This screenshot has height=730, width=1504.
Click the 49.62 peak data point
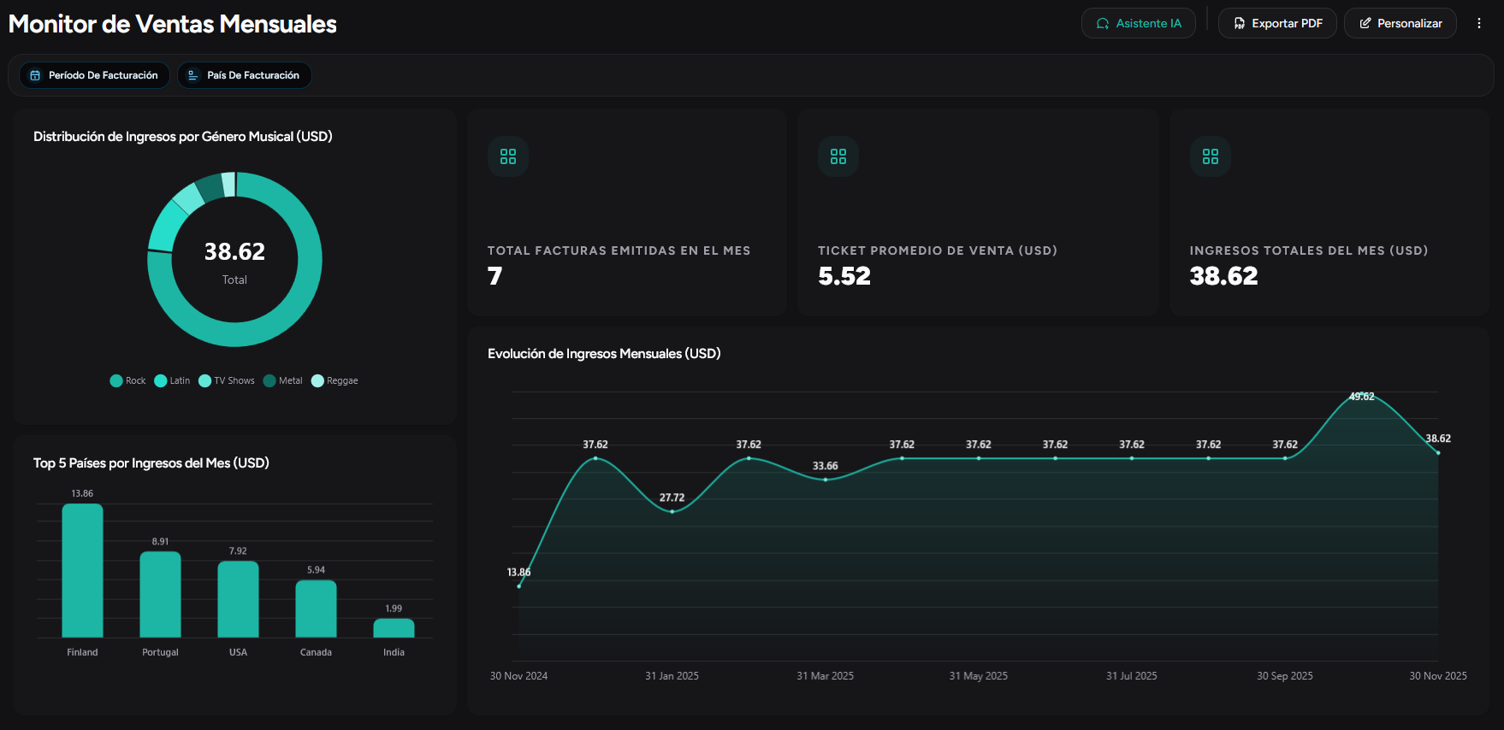pos(1362,396)
